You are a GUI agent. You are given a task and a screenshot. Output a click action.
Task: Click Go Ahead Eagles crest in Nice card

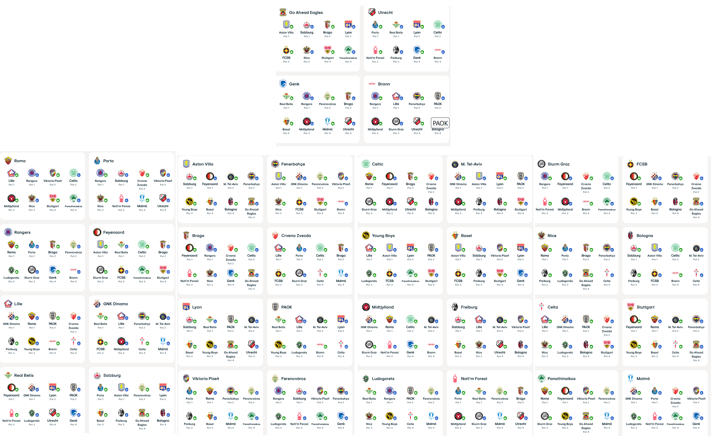point(585,273)
